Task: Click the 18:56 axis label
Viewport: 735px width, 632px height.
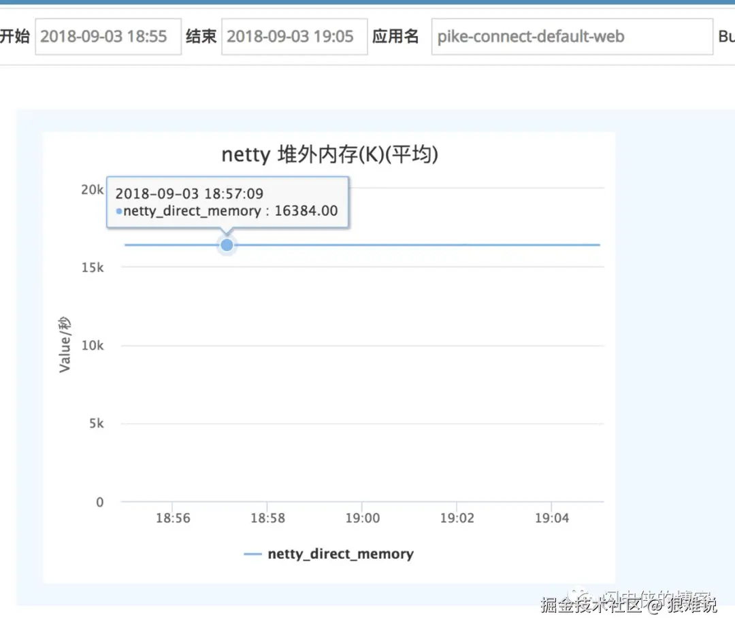Action: click(173, 518)
